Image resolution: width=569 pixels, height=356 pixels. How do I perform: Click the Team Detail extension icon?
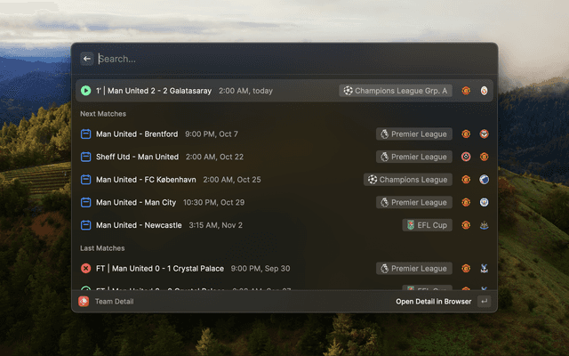tap(84, 301)
